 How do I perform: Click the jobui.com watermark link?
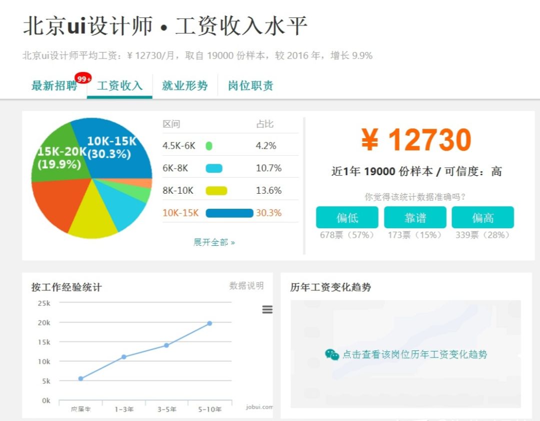(260, 406)
